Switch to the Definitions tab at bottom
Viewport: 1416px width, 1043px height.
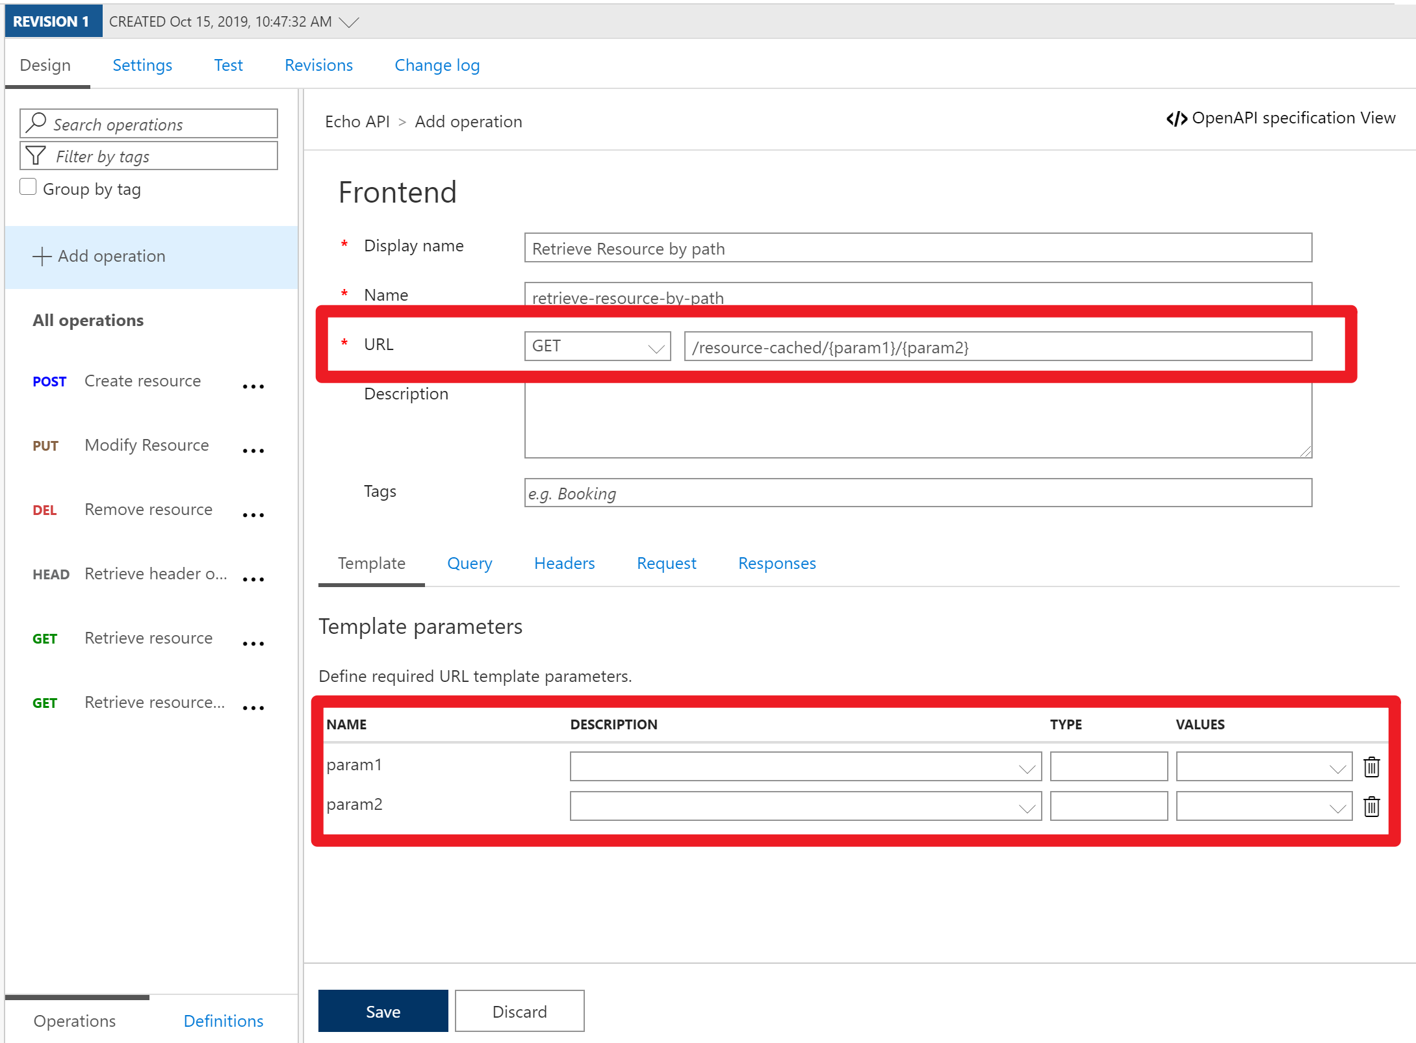[x=223, y=1021]
